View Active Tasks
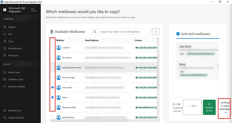232x123 pixels. 14,72
